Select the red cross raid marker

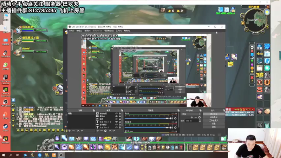click(252, 51)
